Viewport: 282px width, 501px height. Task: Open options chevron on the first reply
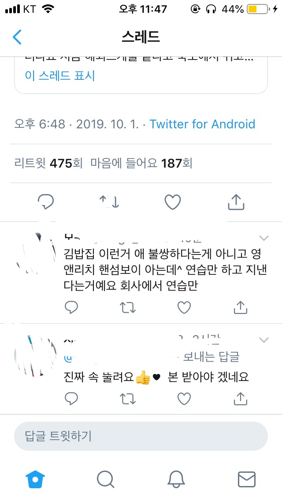(263, 237)
